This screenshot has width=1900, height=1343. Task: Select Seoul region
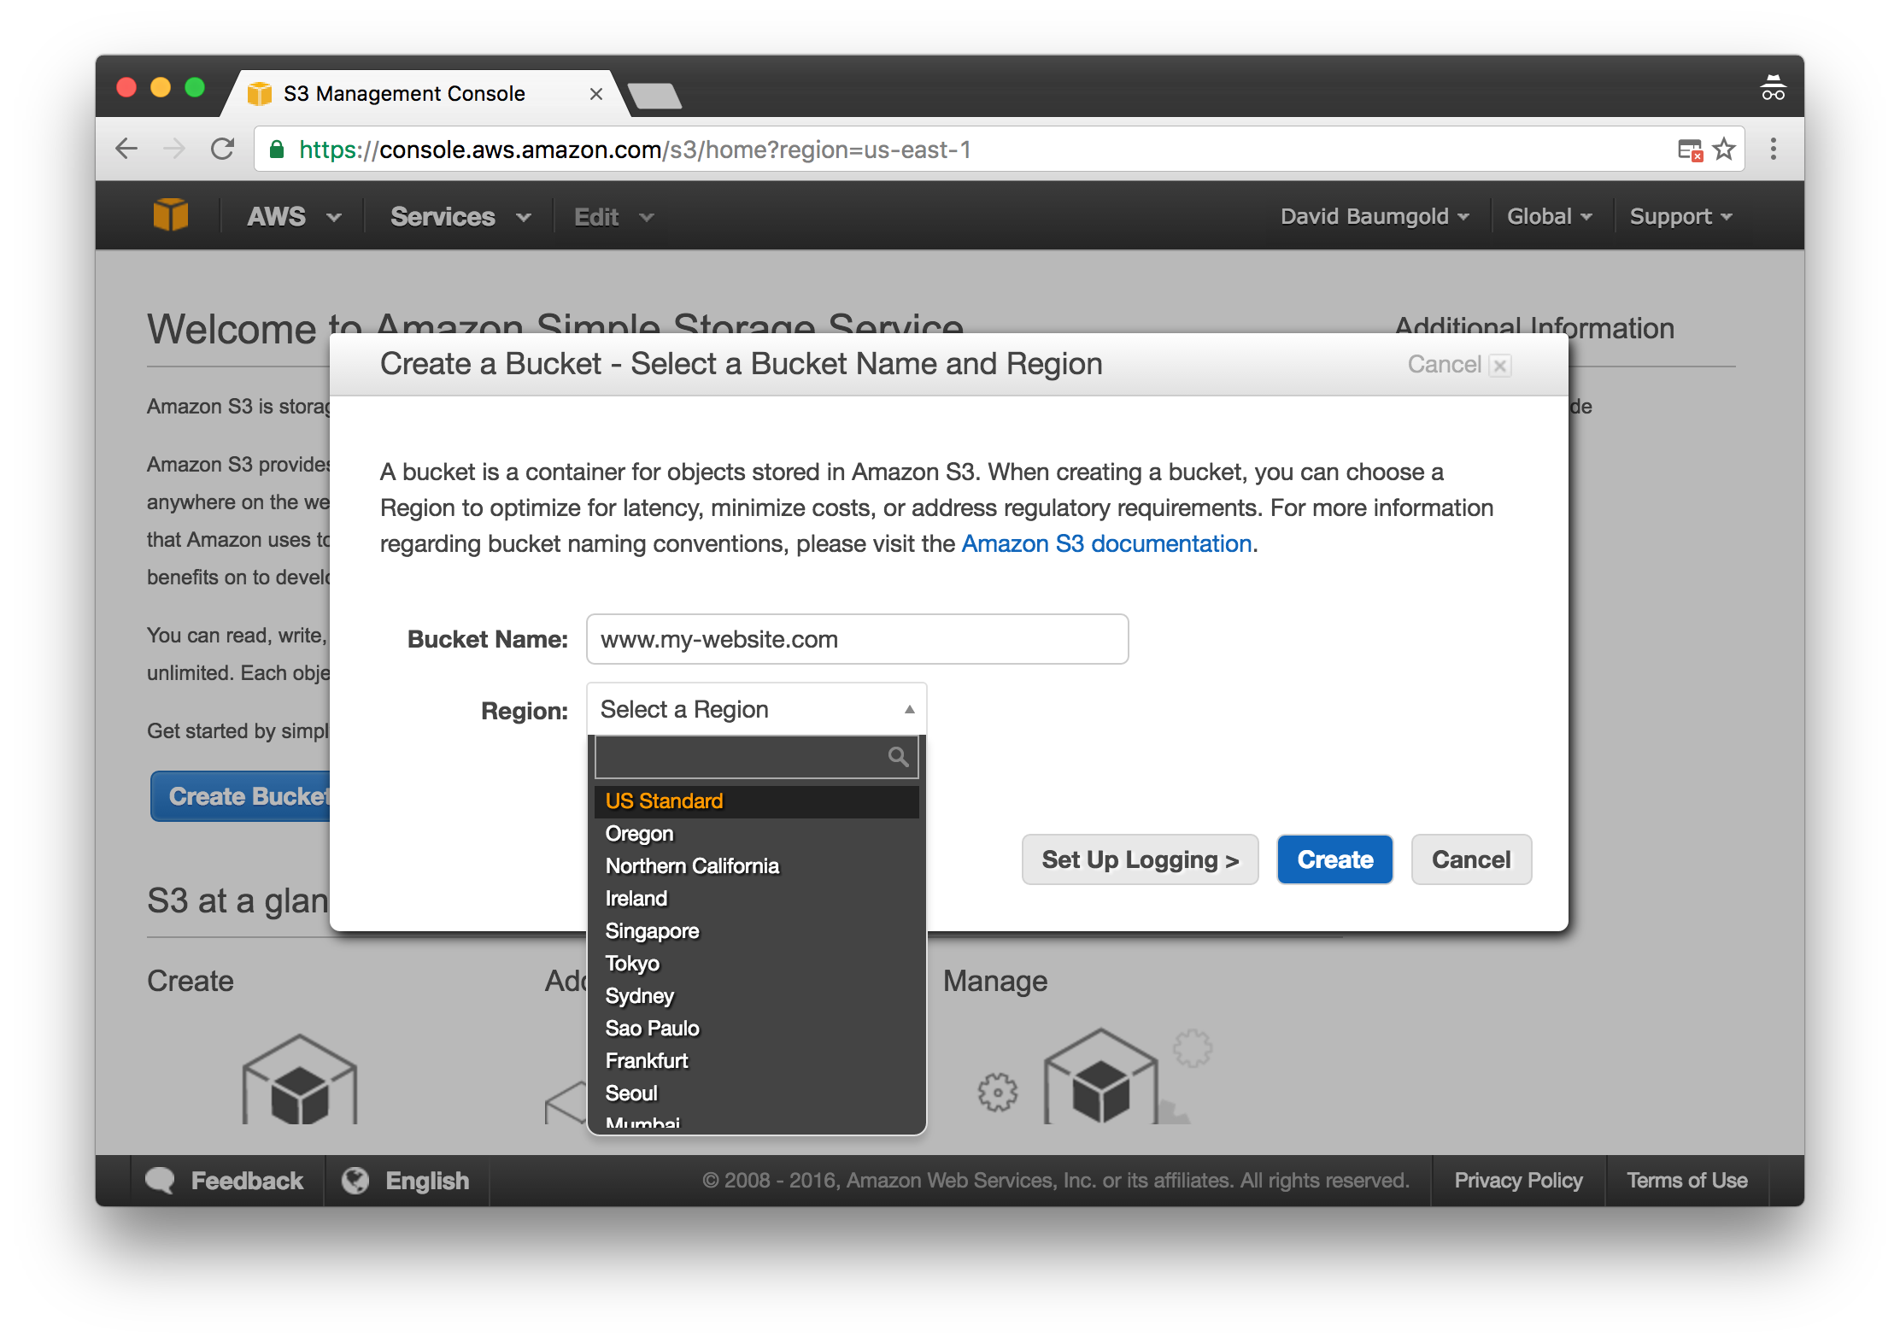click(757, 1094)
